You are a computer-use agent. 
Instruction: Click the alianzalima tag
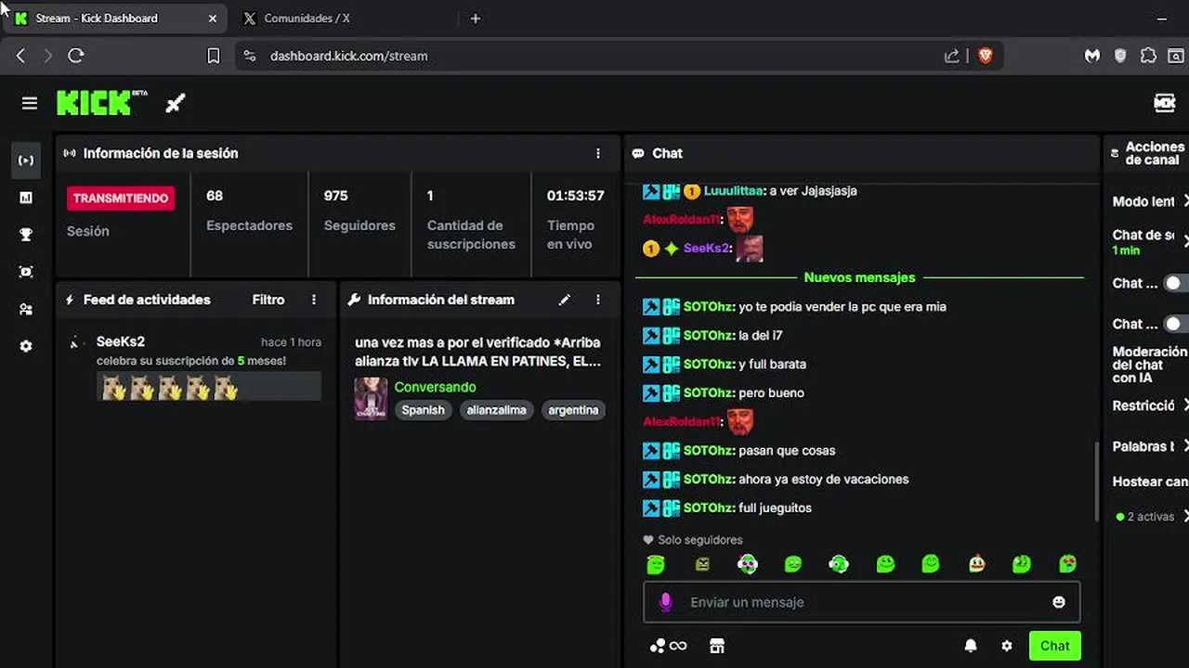tap(496, 410)
